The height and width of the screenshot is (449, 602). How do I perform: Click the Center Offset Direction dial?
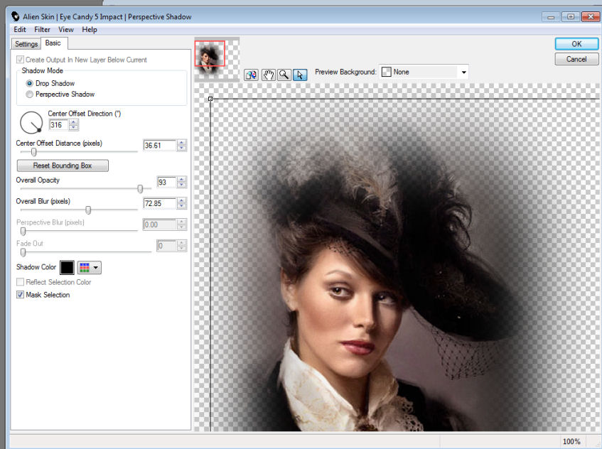31,123
